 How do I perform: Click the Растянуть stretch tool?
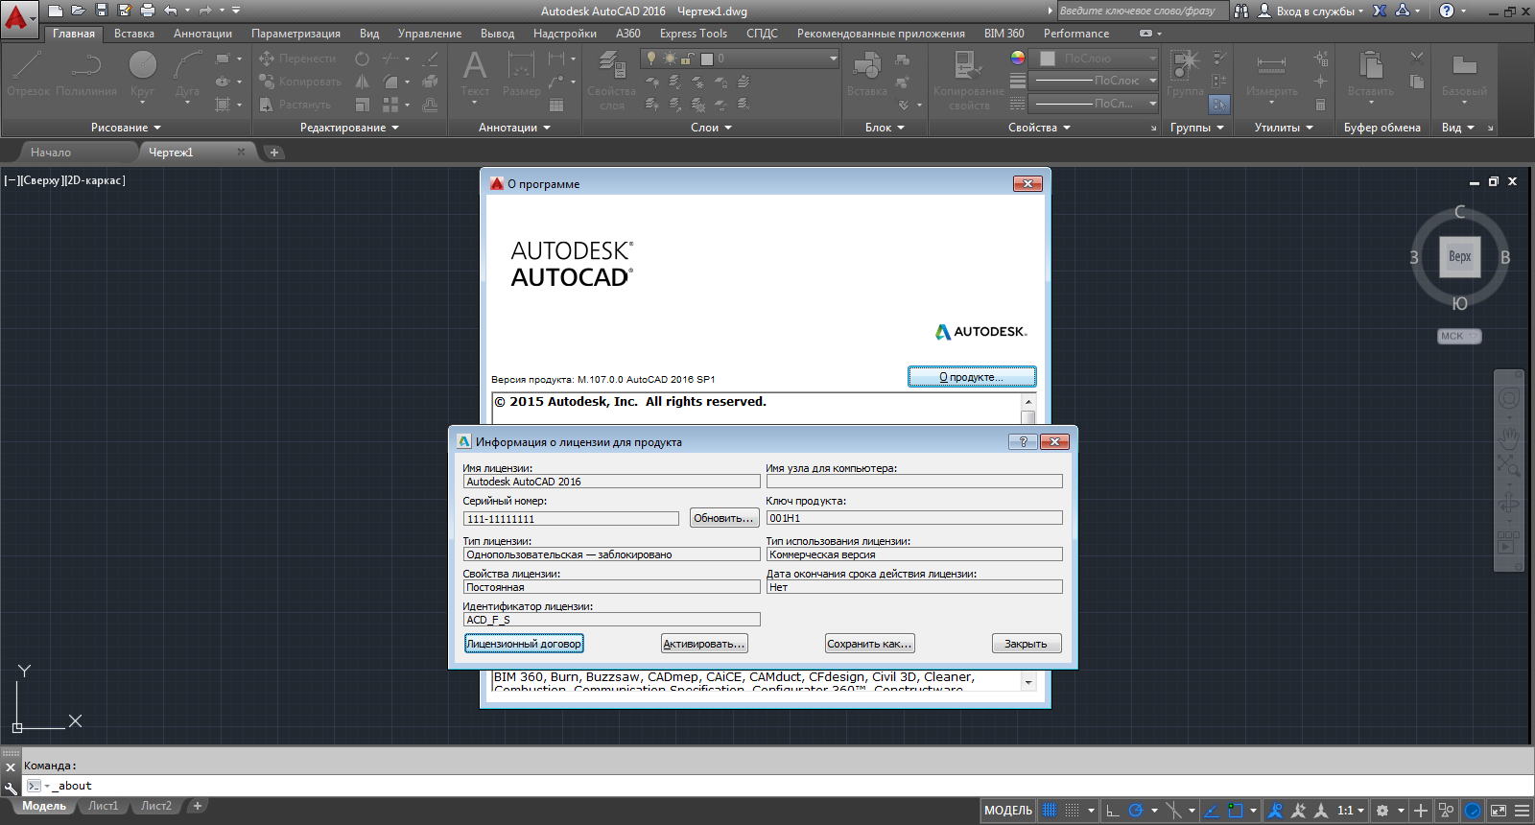pos(295,105)
